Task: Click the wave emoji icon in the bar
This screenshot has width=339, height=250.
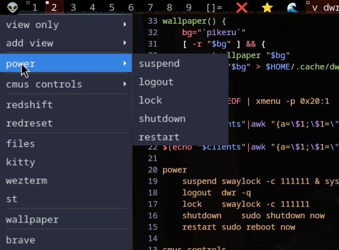Action: pos(292,7)
